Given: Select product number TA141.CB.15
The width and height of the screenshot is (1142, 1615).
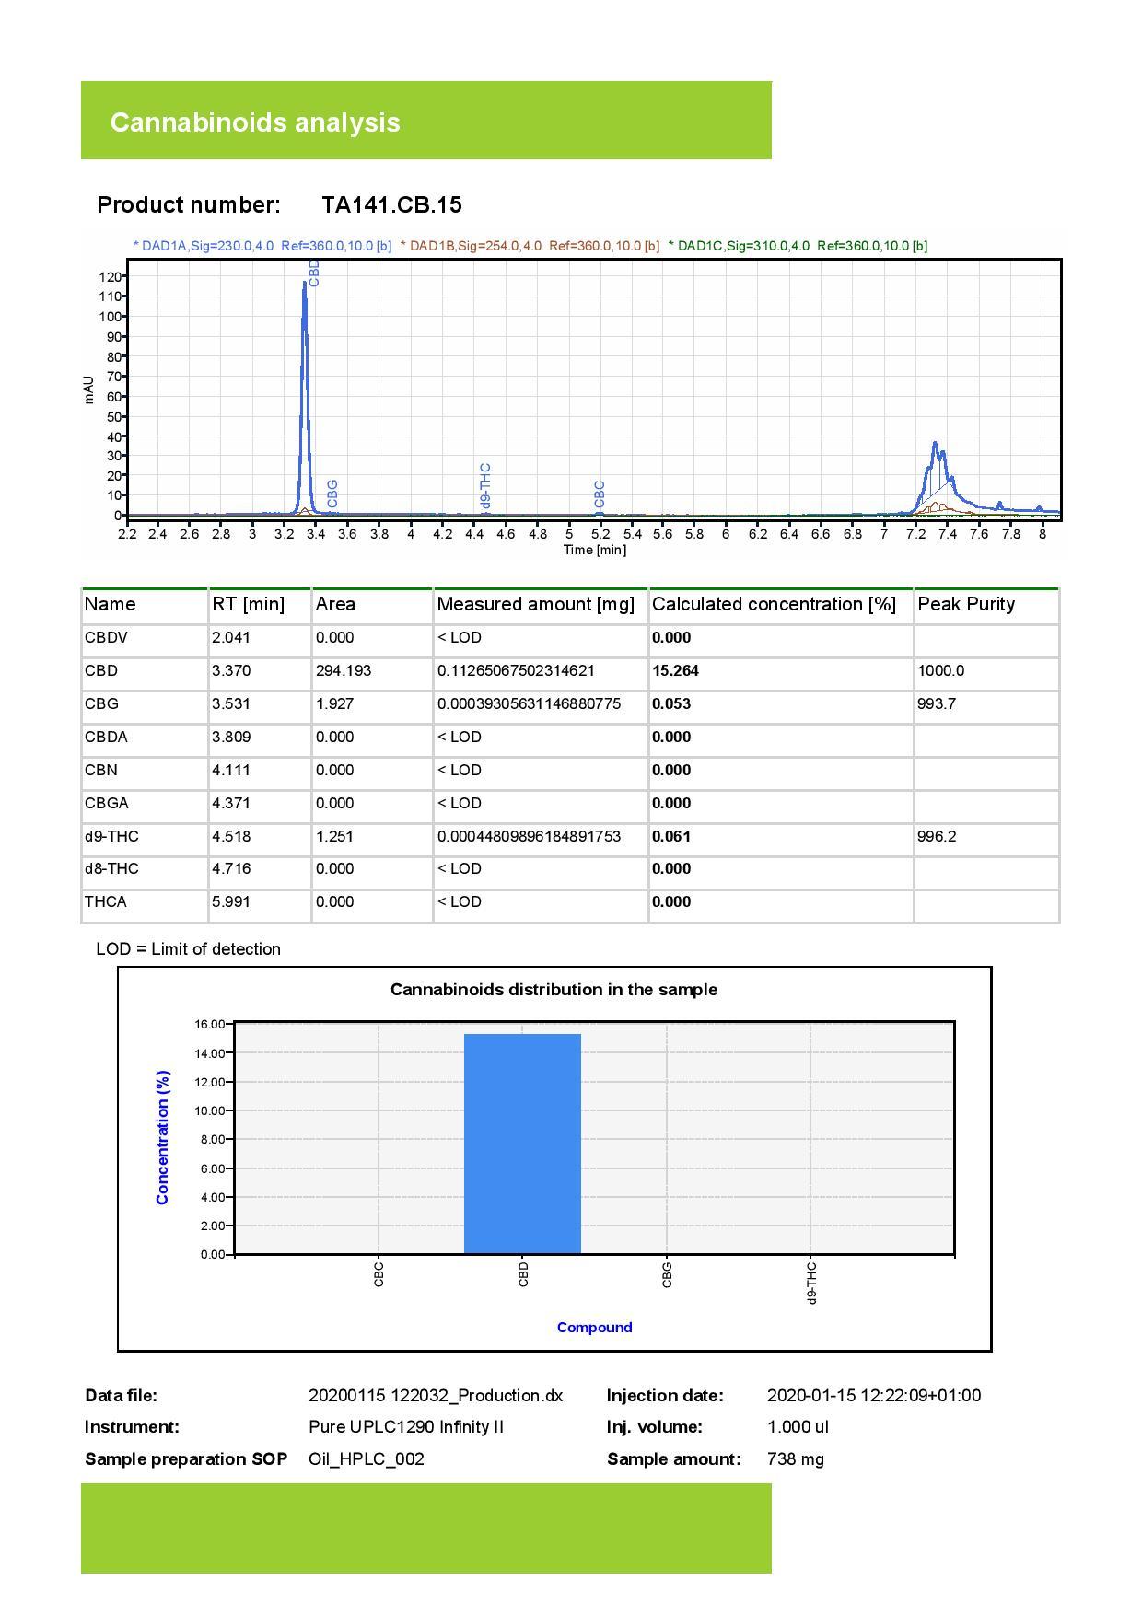Looking at the screenshot, I should (391, 204).
